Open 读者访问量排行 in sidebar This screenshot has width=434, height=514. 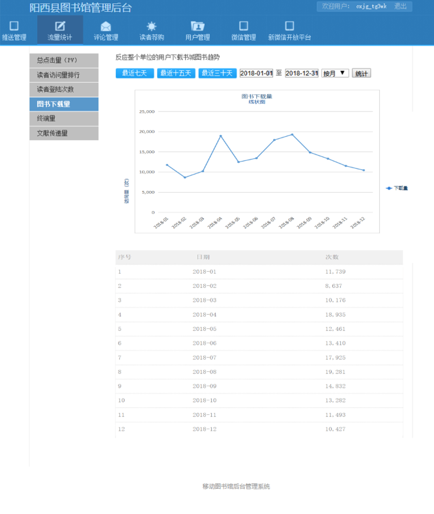(64, 75)
